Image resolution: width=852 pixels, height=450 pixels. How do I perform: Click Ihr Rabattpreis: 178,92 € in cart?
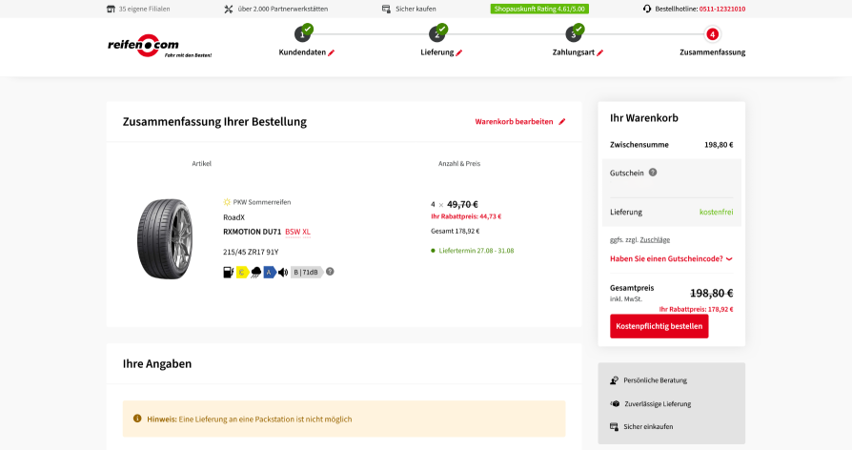[696, 309]
